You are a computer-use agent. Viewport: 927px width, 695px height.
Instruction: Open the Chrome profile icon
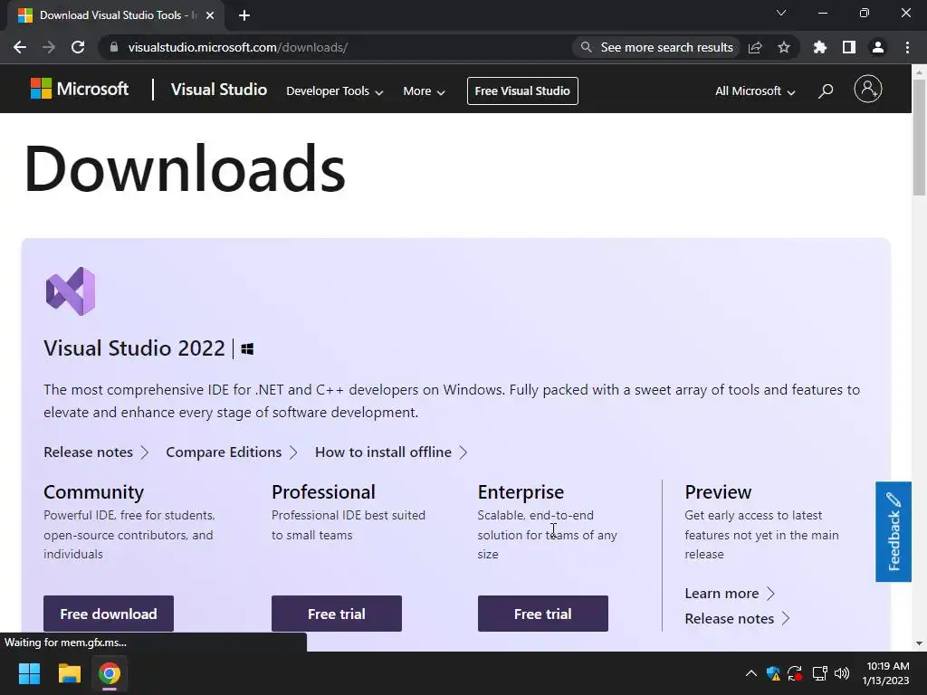point(878,47)
